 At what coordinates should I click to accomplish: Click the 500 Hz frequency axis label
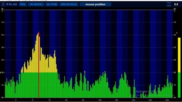(x=83, y=100)
